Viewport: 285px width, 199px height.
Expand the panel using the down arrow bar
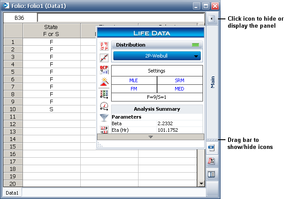pos(150,137)
